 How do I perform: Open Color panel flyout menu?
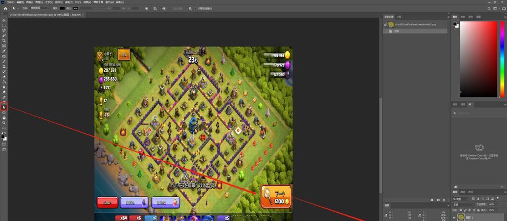pyautogui.click(x=505, y=17)
